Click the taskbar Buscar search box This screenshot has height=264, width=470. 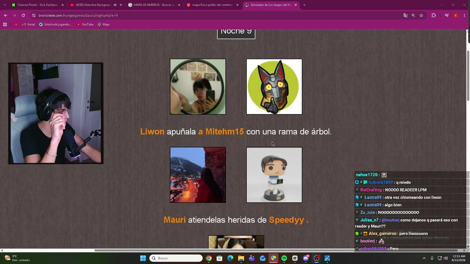176,258
